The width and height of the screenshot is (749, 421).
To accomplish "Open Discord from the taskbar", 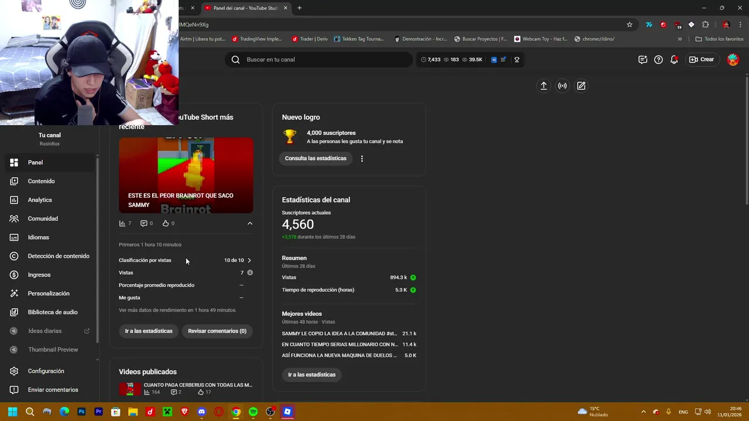I will (x=202, y=412).
